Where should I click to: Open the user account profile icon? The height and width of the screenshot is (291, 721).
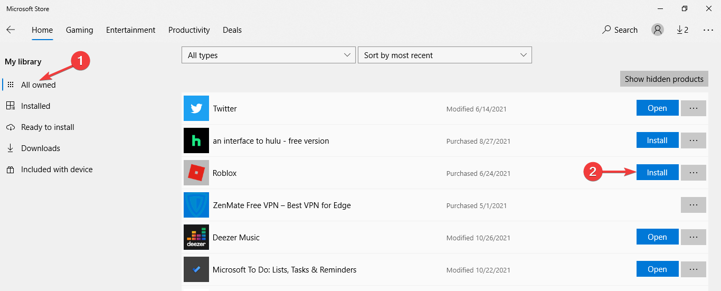pos(658,30)
